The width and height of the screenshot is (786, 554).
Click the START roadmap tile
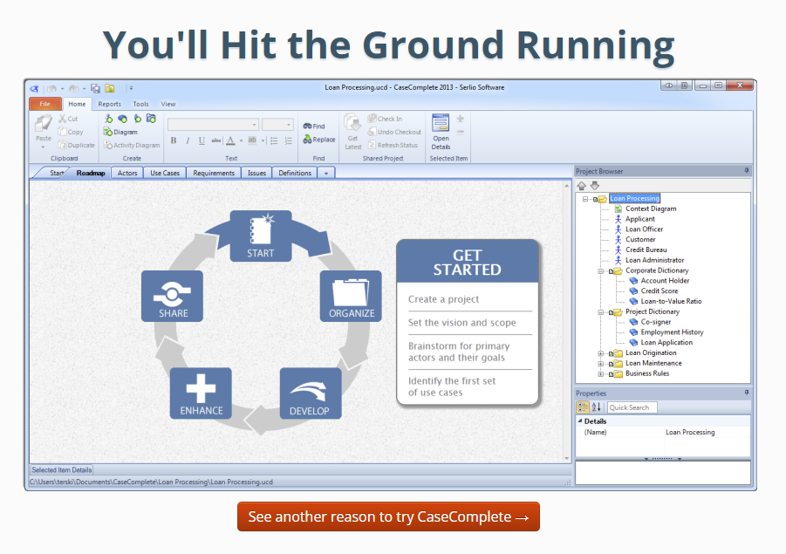(261, 236)
